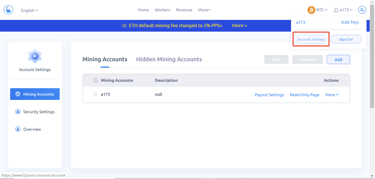Click the 0.00 TH/s hashrate value
This screenshot has width=375, height=179.
[350, 23]
